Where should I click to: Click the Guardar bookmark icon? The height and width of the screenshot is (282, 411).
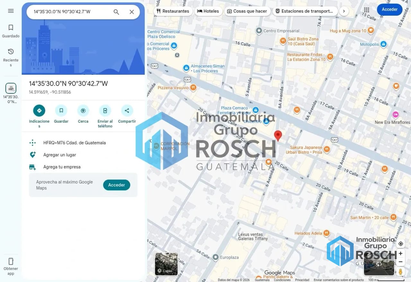coord(61,111)
